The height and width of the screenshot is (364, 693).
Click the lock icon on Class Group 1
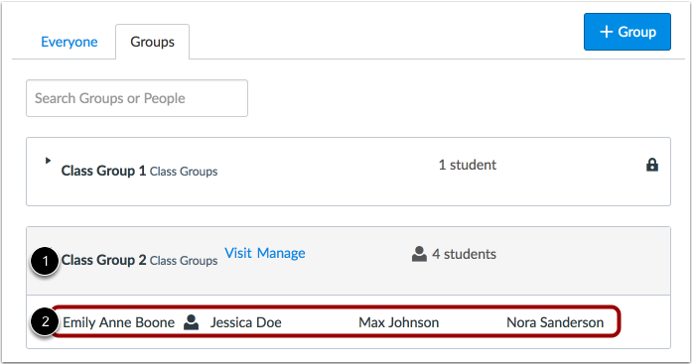(x=652, y=165)
